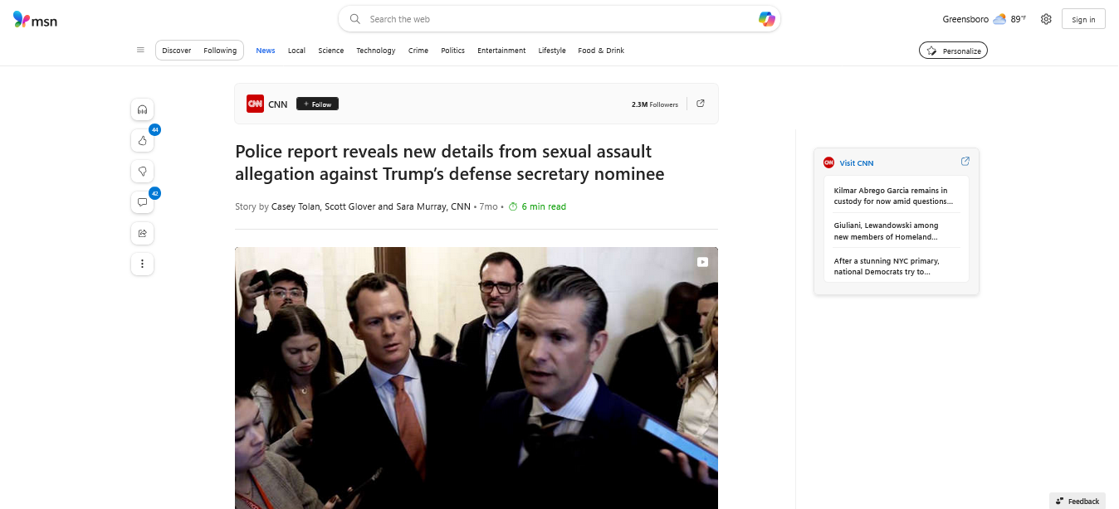The image size is (1119, 509).
Task: Share the article via share icon
Action: pos(142,233)
